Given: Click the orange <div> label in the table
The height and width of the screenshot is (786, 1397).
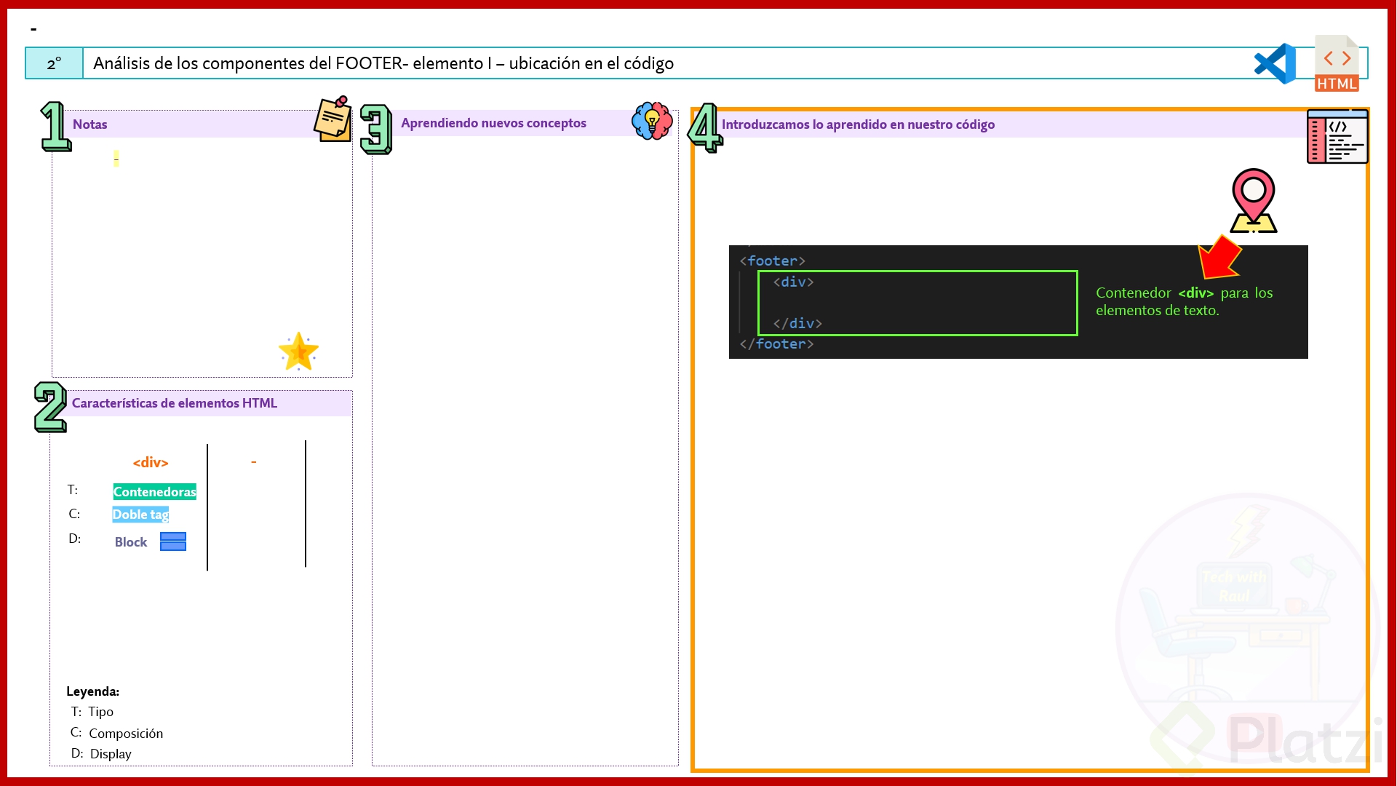Looking at the screenshot, I should (151, 462).
